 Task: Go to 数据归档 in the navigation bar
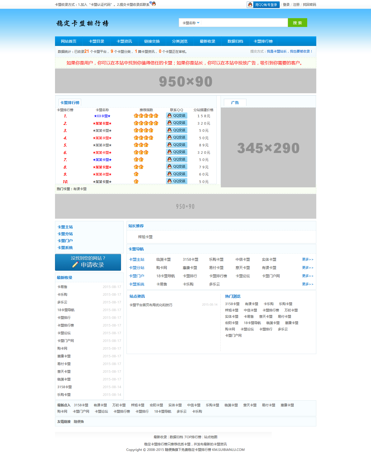click(x=235, y=41)
